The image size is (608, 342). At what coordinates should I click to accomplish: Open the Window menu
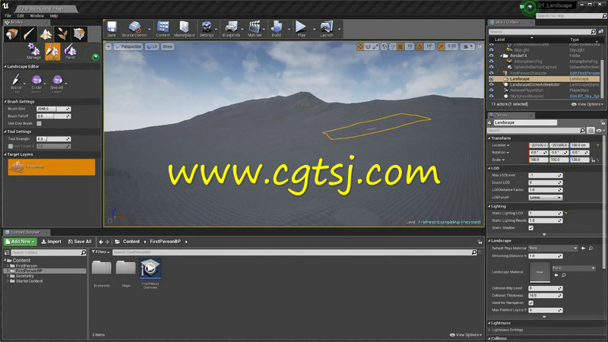[36, 16]
